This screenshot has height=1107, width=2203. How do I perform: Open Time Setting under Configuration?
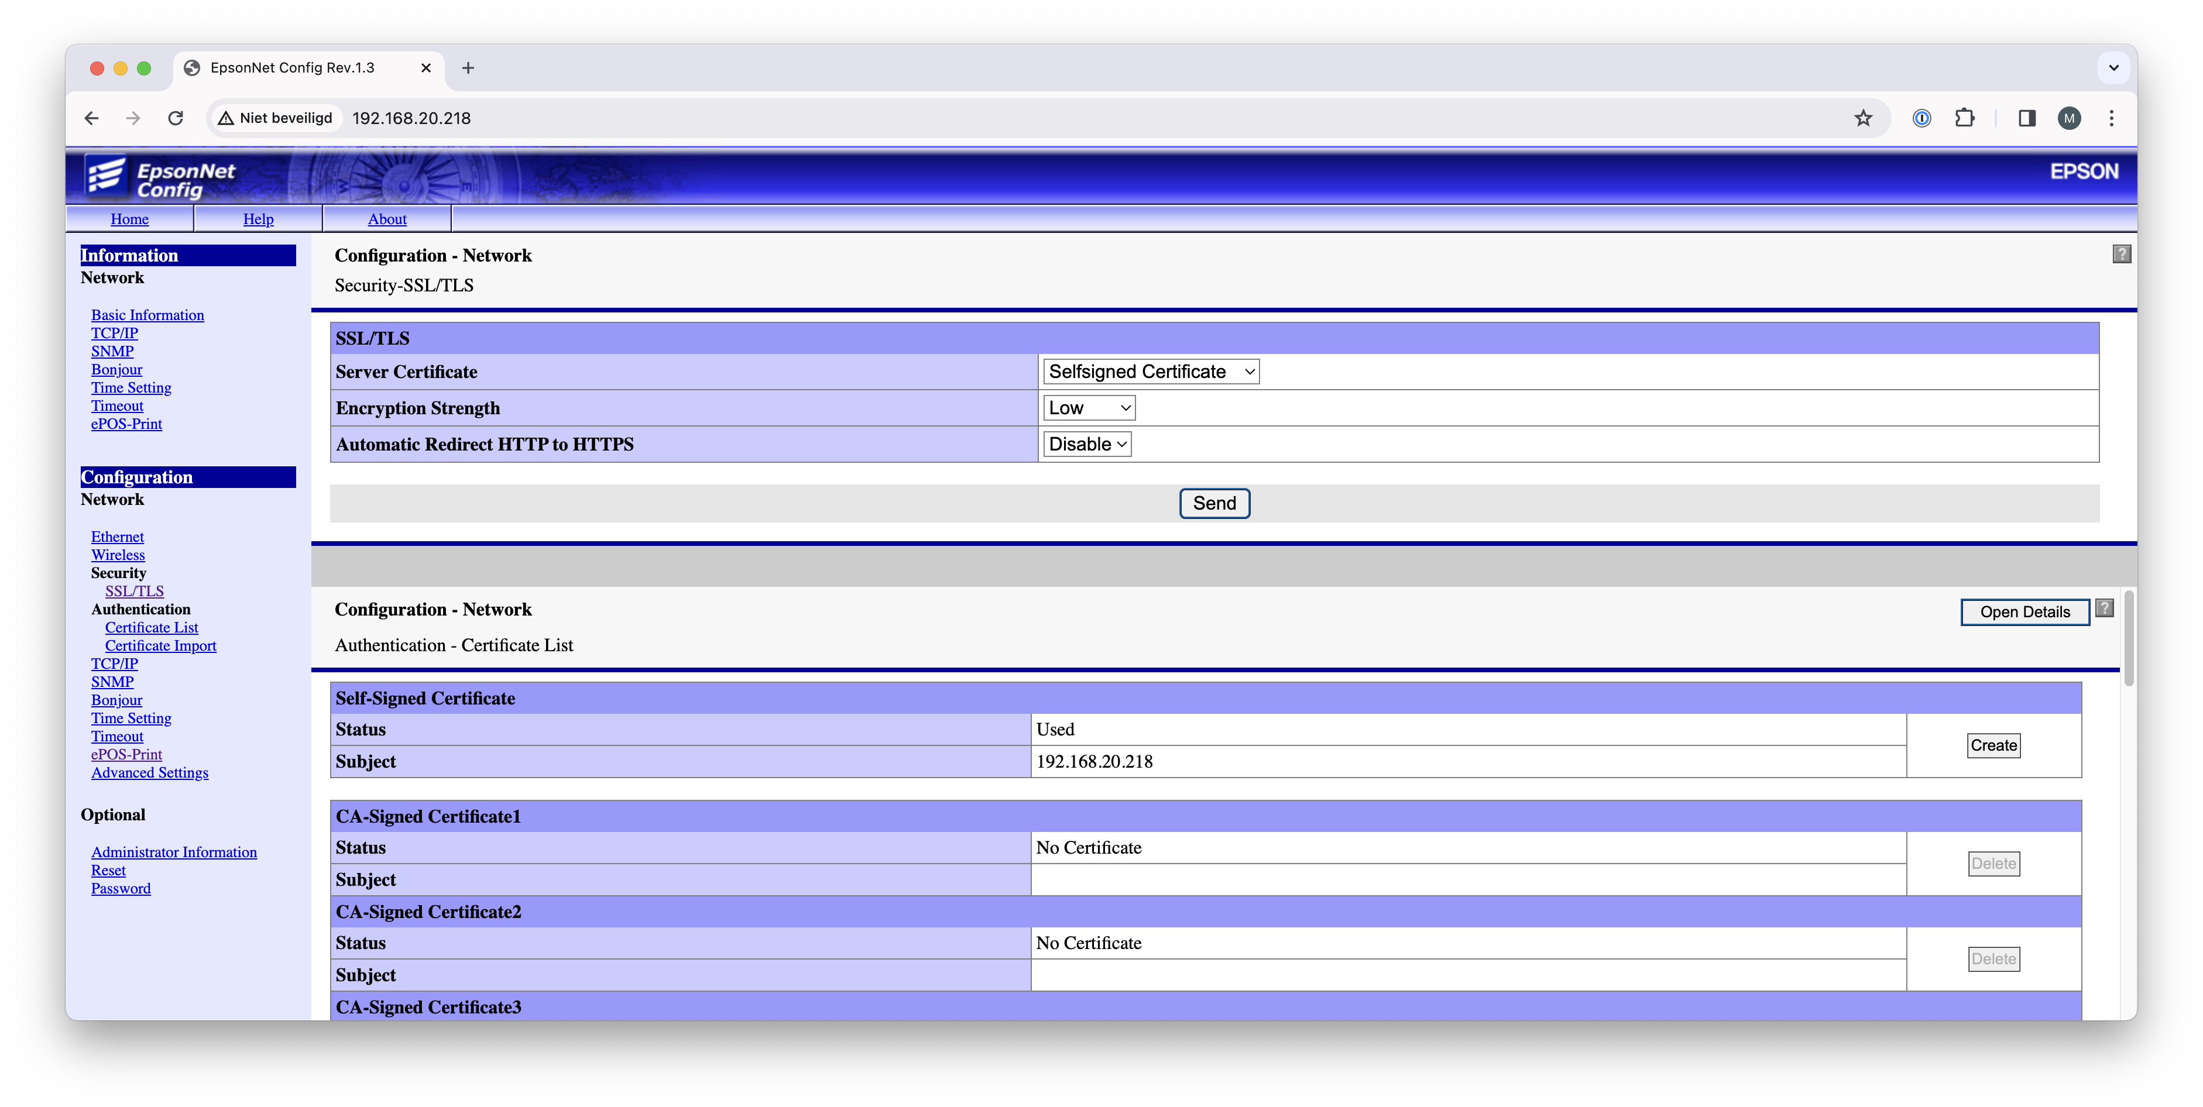(131, 718)
